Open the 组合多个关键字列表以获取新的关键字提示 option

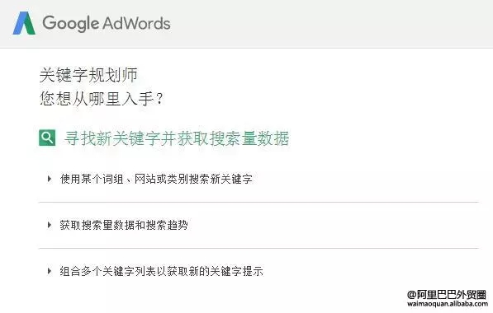[162, 271]
